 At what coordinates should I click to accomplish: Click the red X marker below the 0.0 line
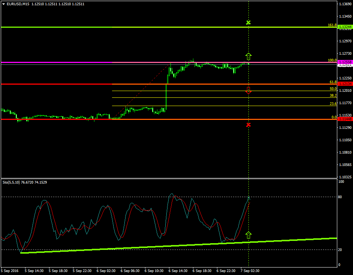(248, 125)
